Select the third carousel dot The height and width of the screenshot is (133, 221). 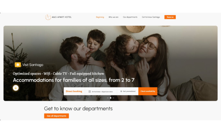click(x=114, y=98)
